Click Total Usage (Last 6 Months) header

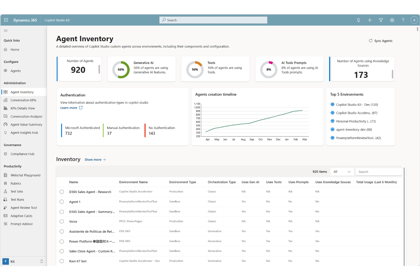click(x=376, y=182)
